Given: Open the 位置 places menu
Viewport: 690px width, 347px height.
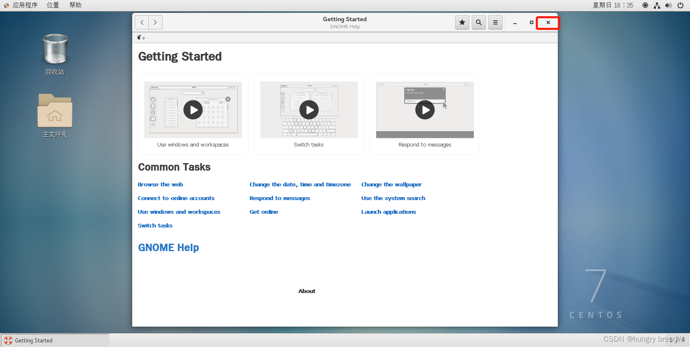Looking at the screenshot, I should 53,5.
